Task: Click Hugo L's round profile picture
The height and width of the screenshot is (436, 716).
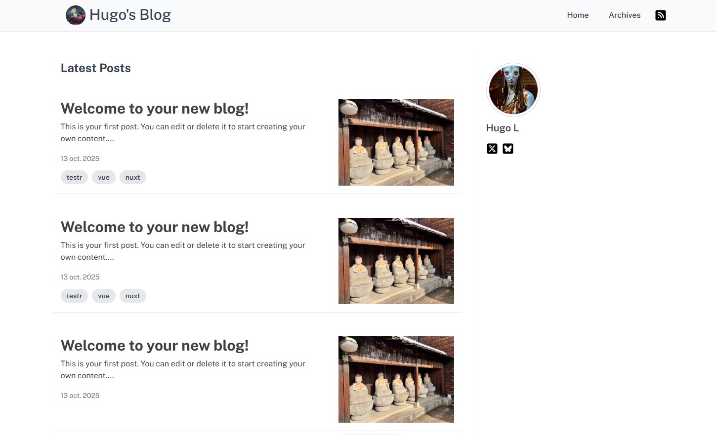Action: [513, 90]
